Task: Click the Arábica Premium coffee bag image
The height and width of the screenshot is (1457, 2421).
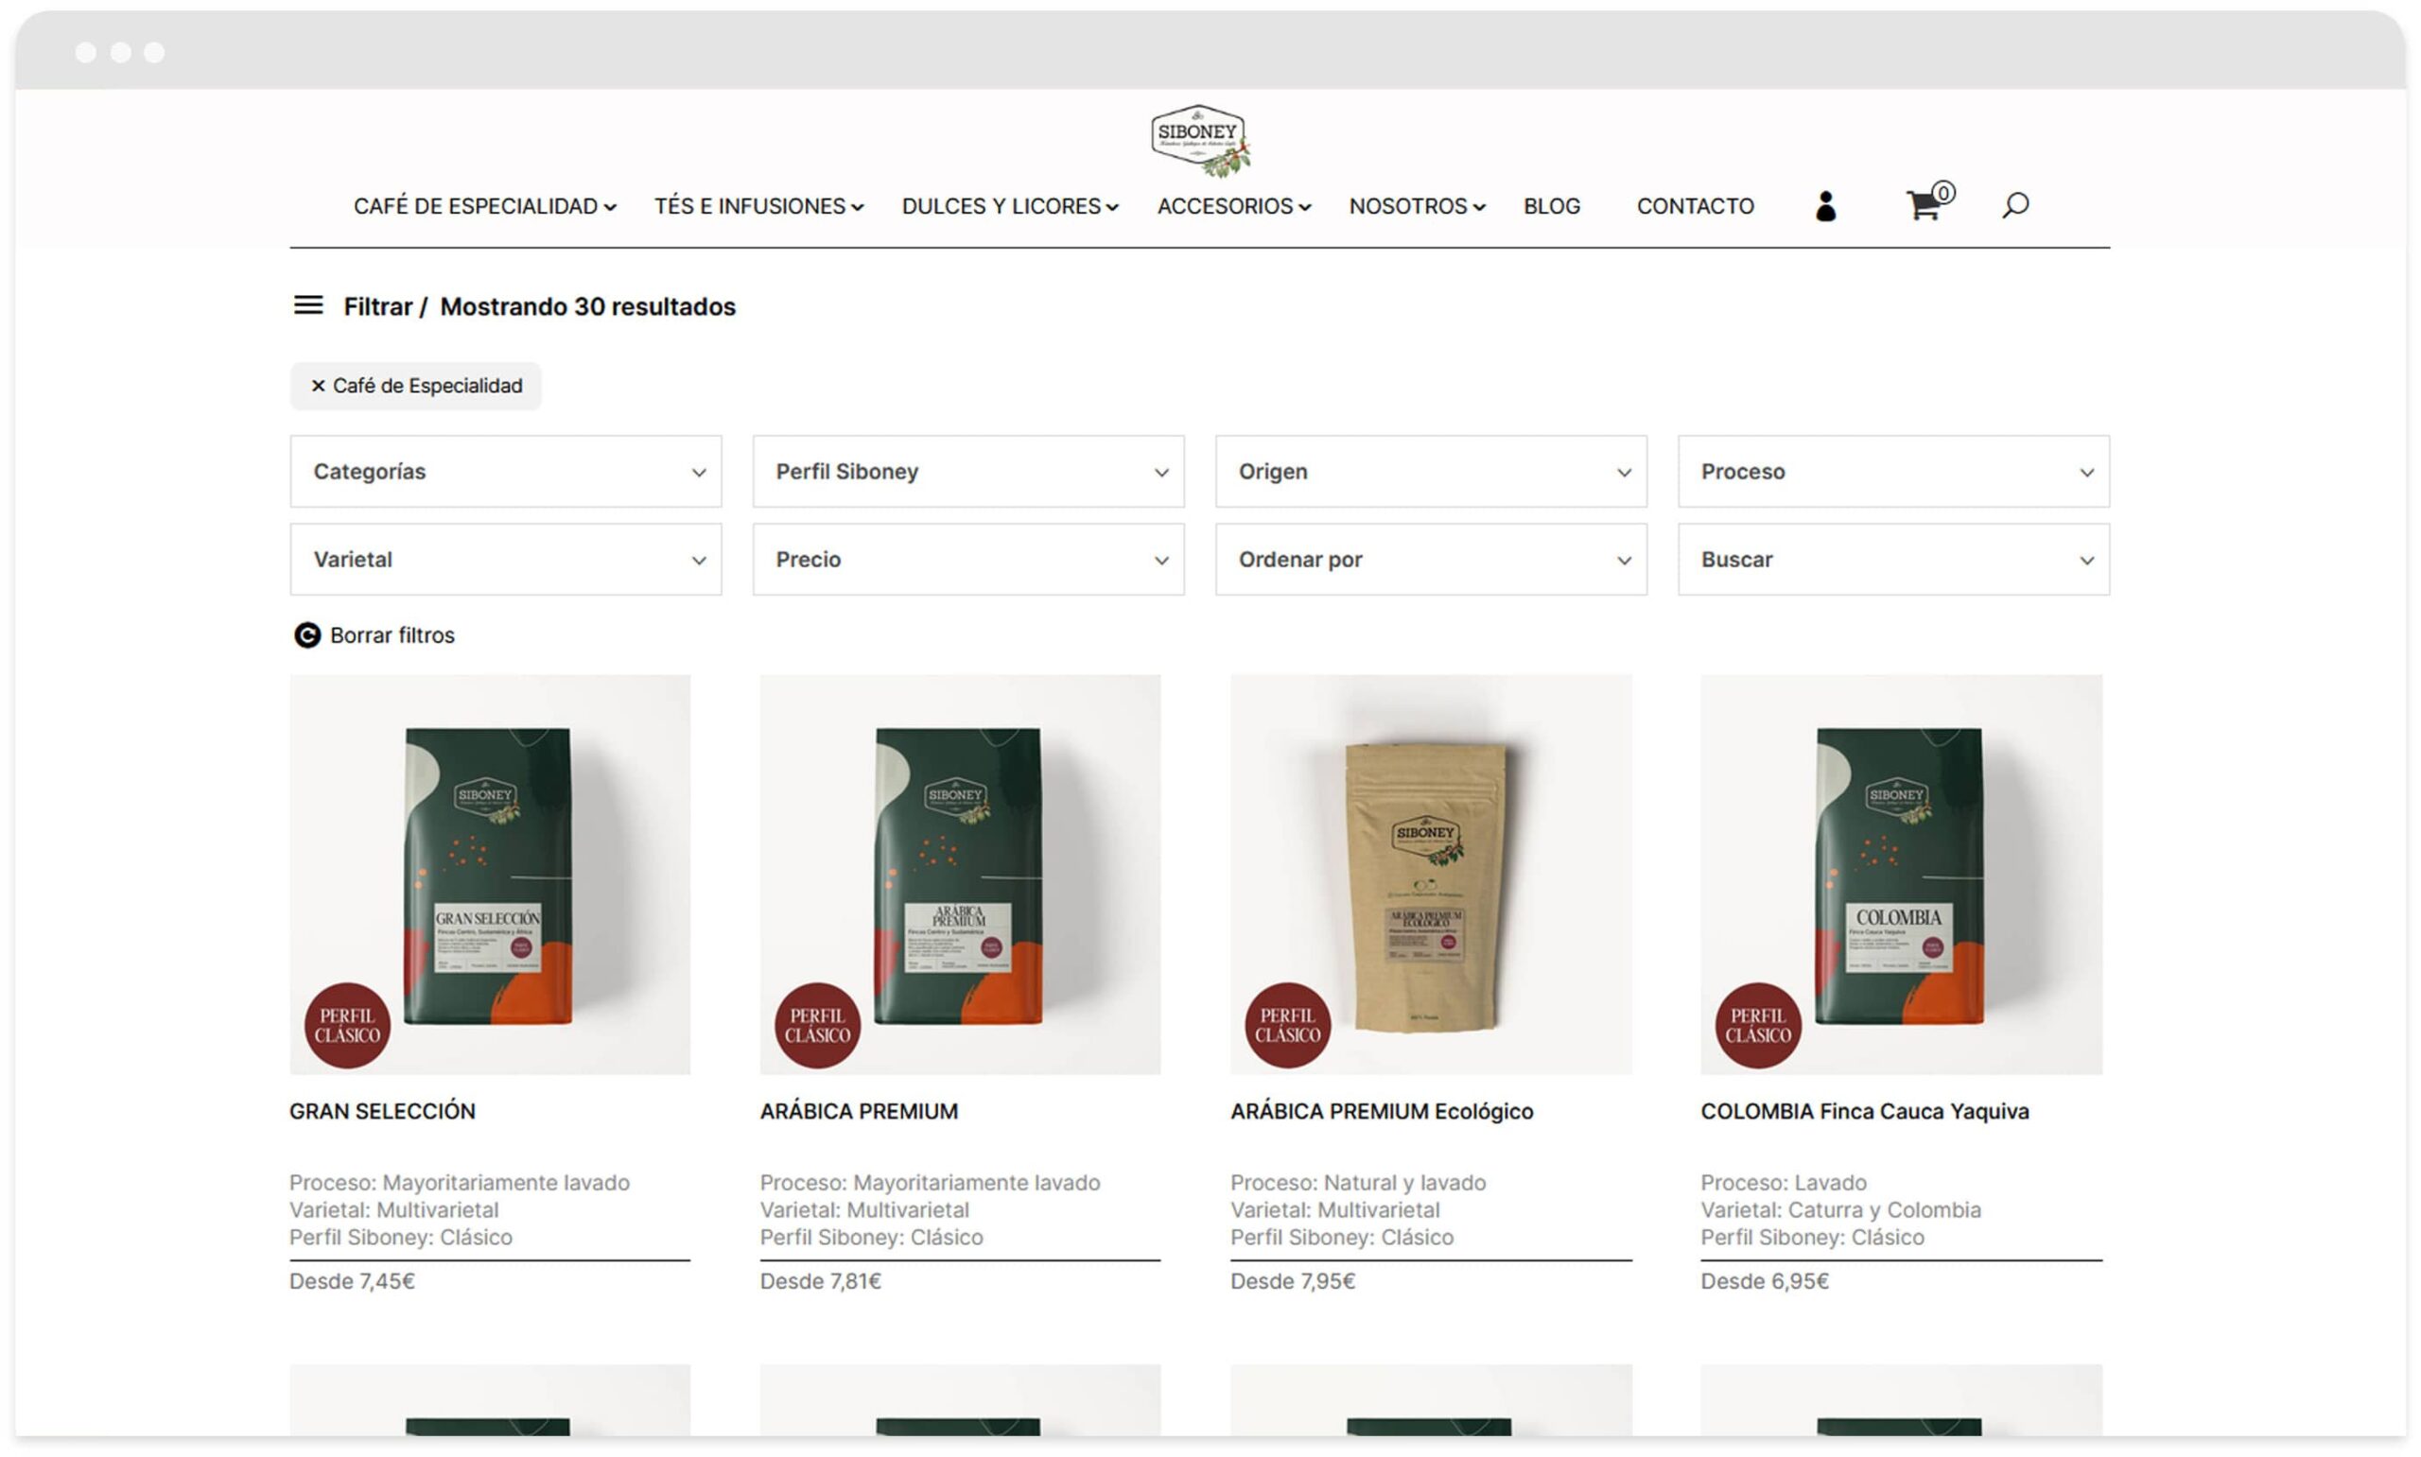Action: coord(960,875)
